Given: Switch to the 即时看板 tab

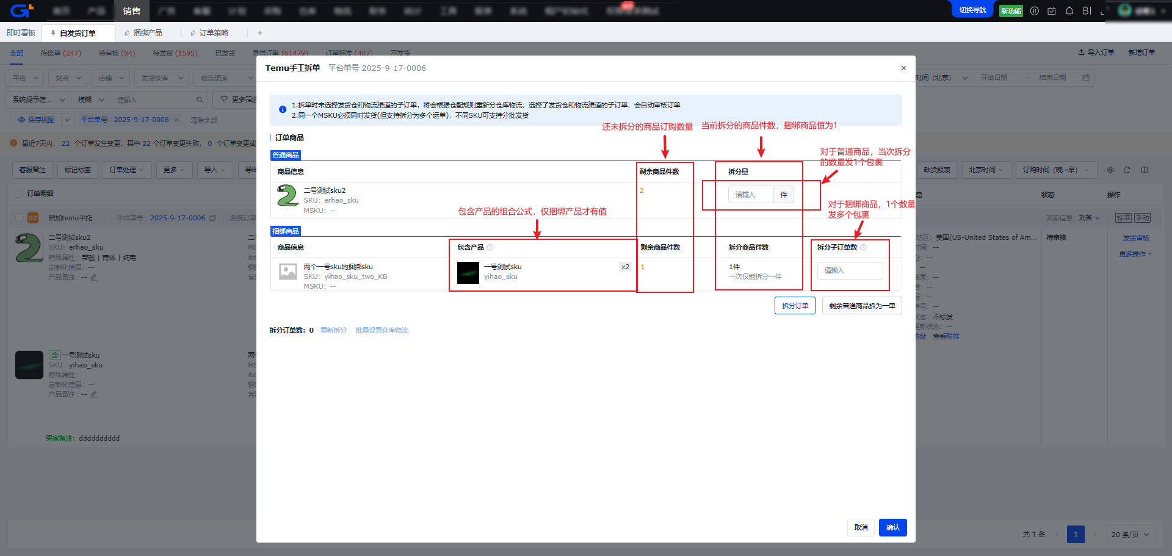Looking at the screenshot, I should click(21, 33).
